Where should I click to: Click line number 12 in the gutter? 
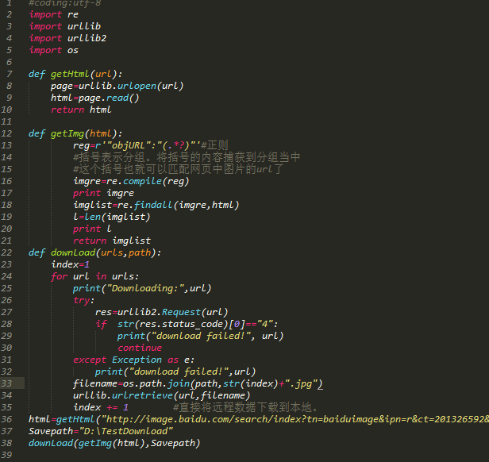(6, 133)
